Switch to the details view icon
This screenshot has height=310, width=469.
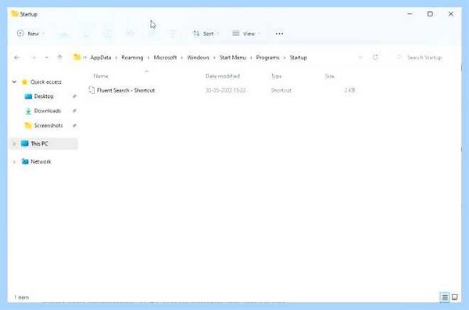point(445,297)
